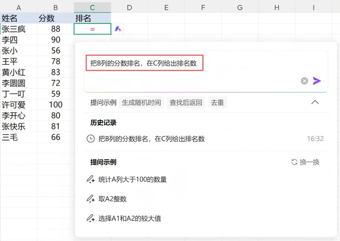Click the 姓名 header cell

click(19, 18)
